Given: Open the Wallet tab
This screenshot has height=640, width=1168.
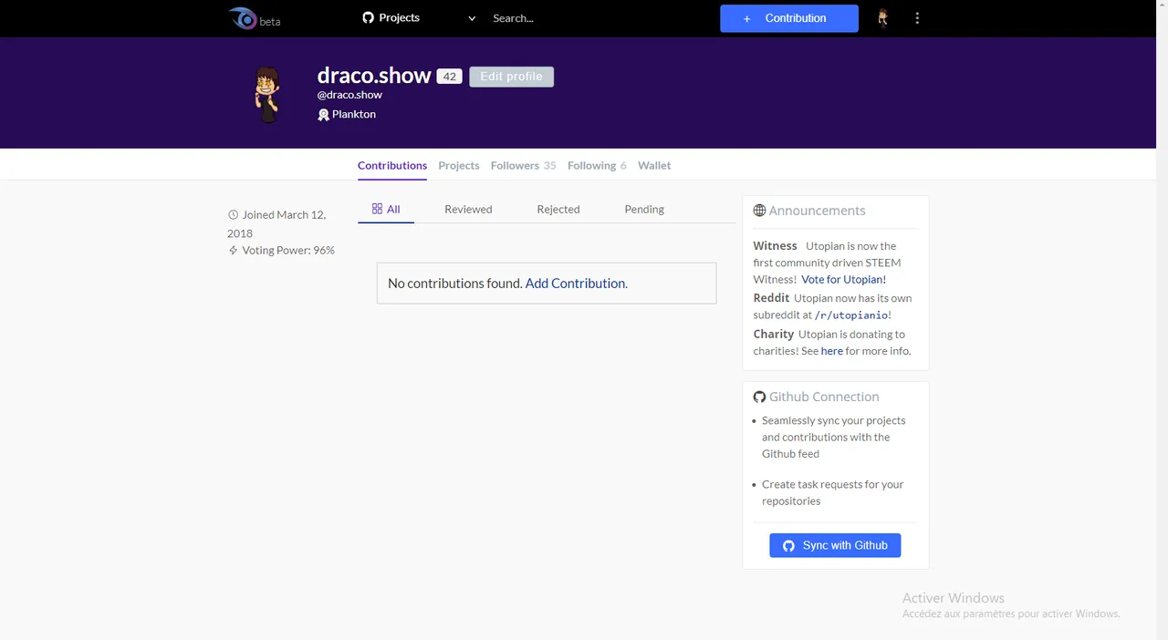Looking at the screenshot, I should tap(654, 165).
